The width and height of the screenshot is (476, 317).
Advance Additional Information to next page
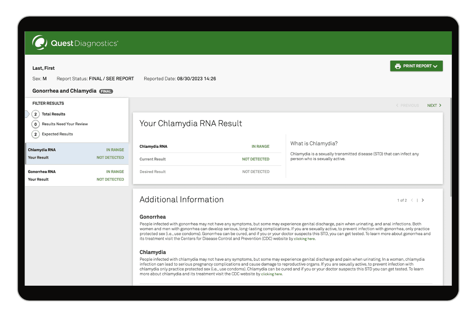click(x=423, y=200)
